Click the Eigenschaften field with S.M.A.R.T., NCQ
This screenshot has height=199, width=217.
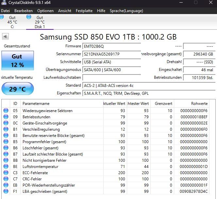click(149, 93)
